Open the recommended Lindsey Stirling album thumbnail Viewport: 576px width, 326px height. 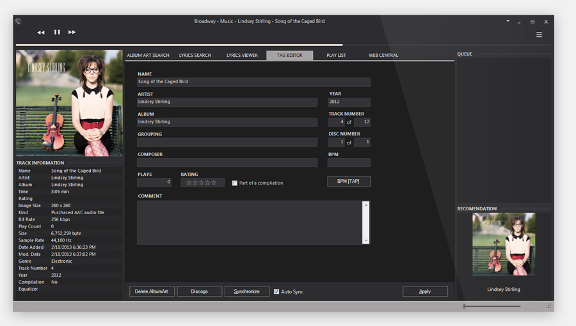point(504,244)
